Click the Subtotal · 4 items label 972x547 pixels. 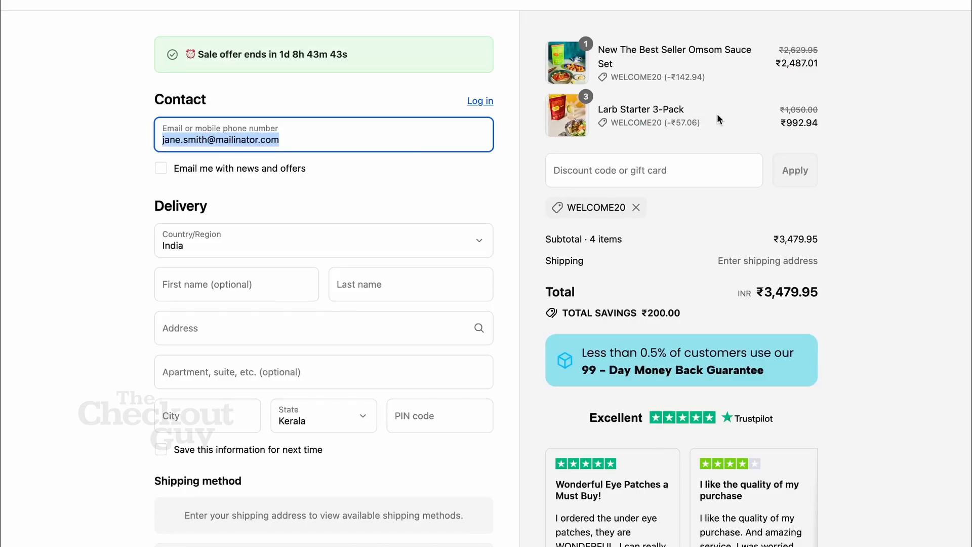[584, 240]
